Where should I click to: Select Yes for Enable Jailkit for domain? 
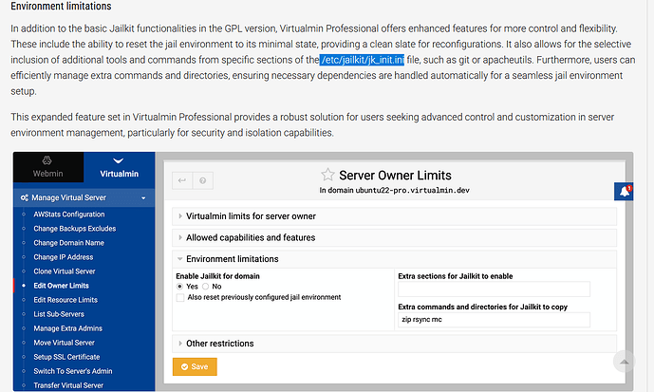pos(181,286)
